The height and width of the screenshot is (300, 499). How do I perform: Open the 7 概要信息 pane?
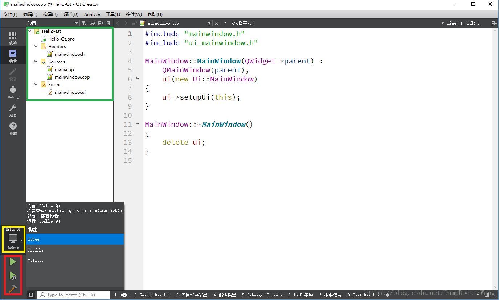pyautogui.click(x=330, y=295)
